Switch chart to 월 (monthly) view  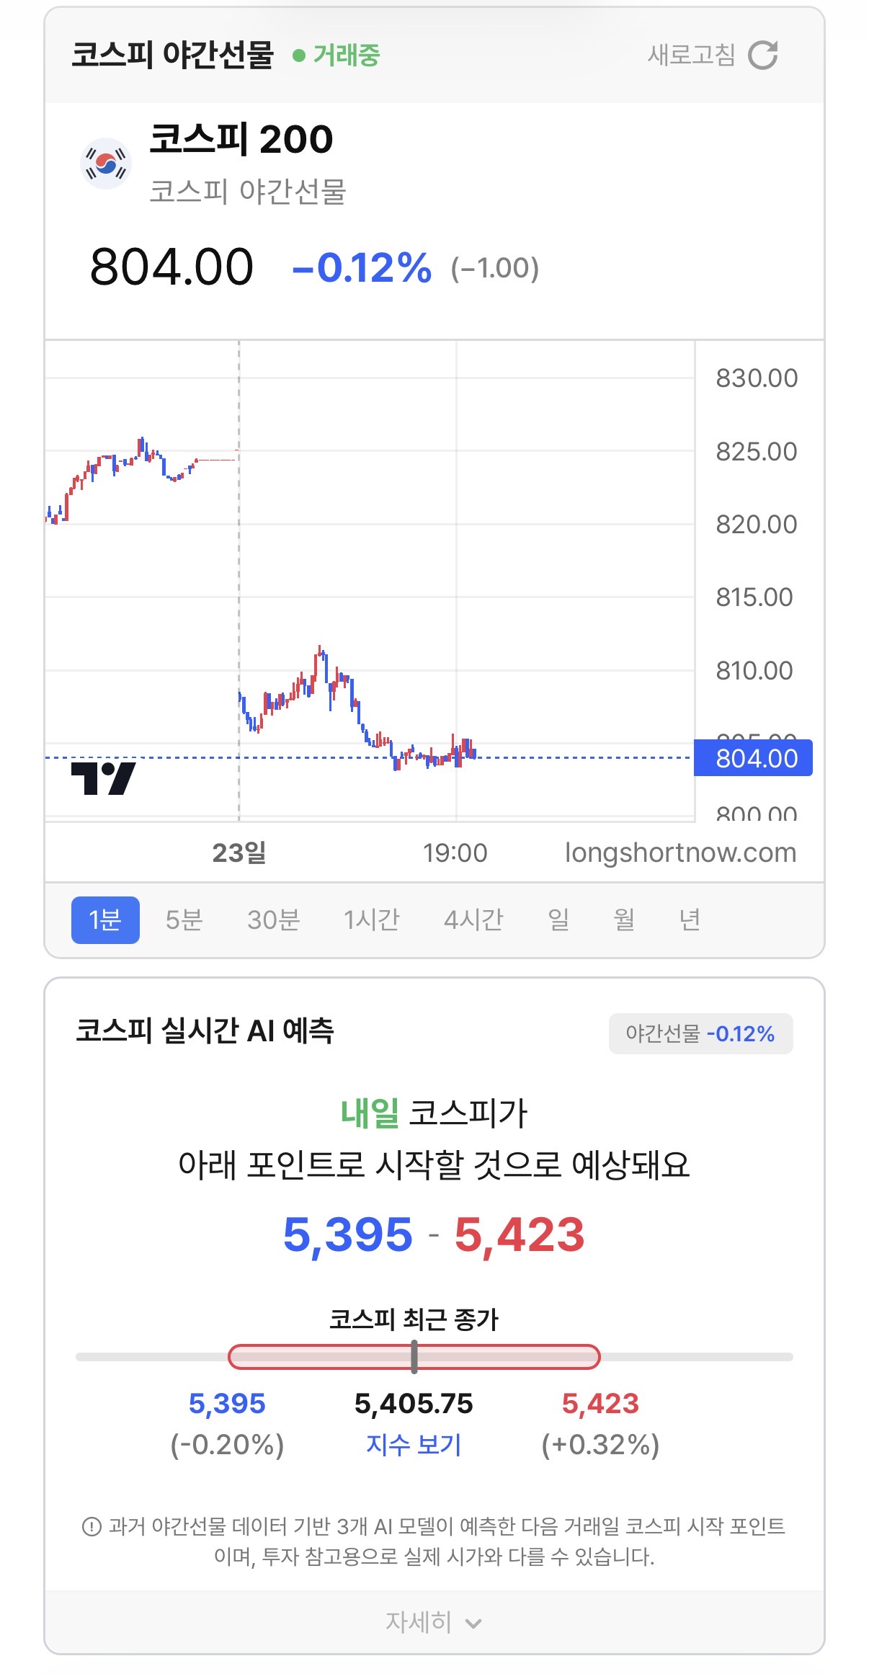[x=624, y=920]
